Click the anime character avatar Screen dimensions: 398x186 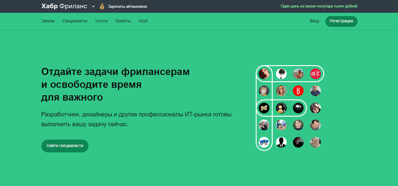click(x=281, y=74)
